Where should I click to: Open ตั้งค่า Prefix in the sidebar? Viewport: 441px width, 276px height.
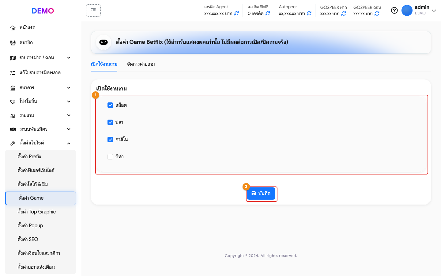40,157
